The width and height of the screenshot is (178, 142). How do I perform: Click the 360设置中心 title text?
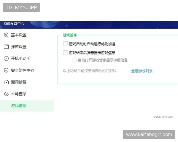14,24
